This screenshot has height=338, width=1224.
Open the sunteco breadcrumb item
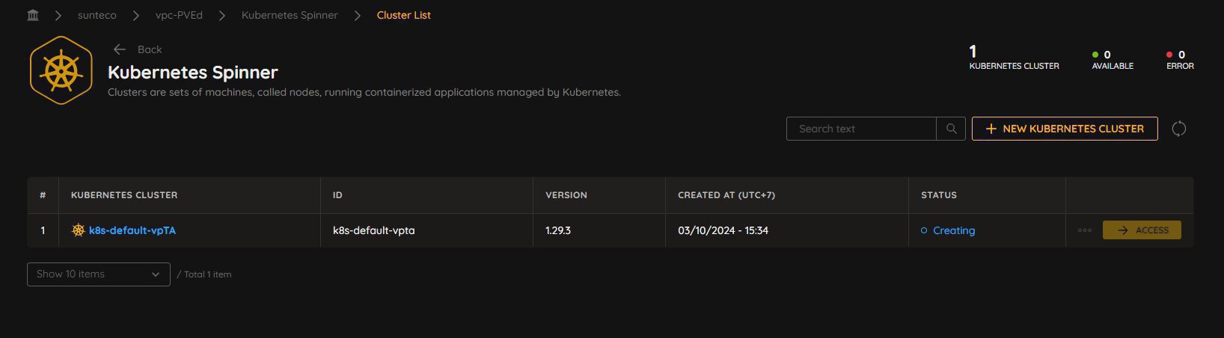pyautogui.click(x=97, y=15)
